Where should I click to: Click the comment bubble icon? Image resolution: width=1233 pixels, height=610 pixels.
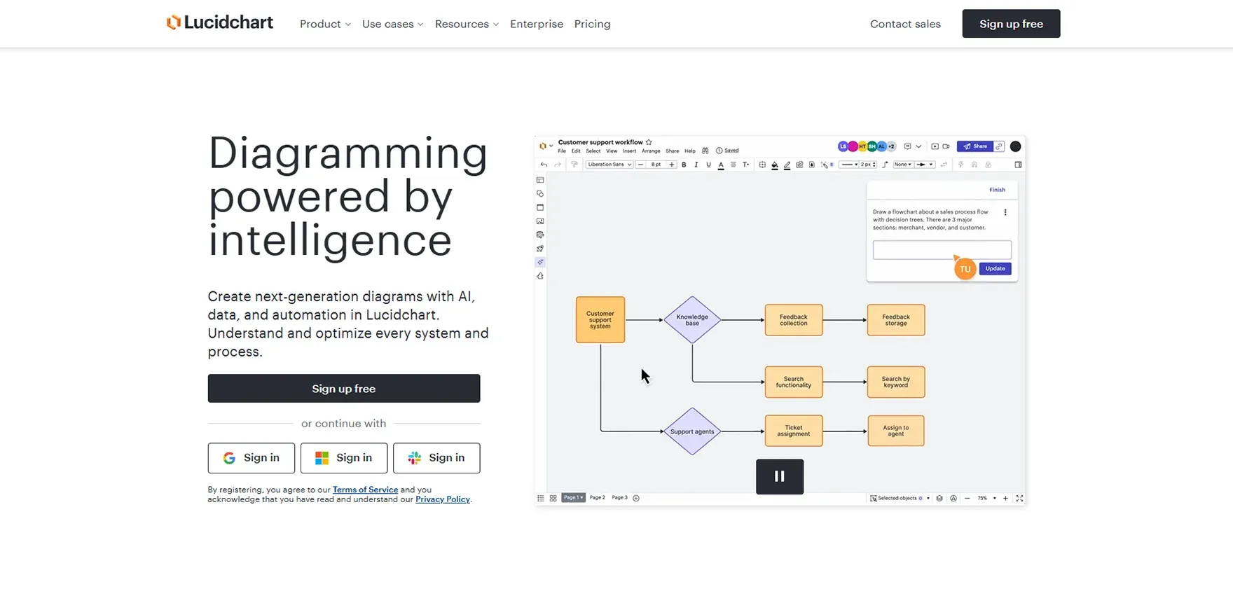coord(907,146)
